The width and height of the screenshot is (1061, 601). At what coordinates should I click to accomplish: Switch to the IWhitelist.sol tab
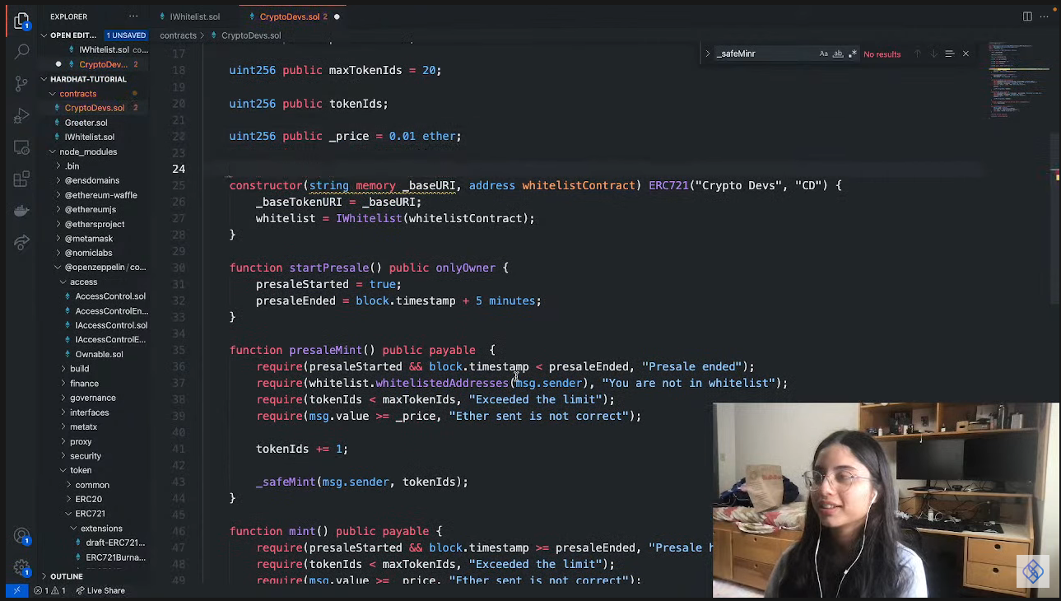point(194,16)
